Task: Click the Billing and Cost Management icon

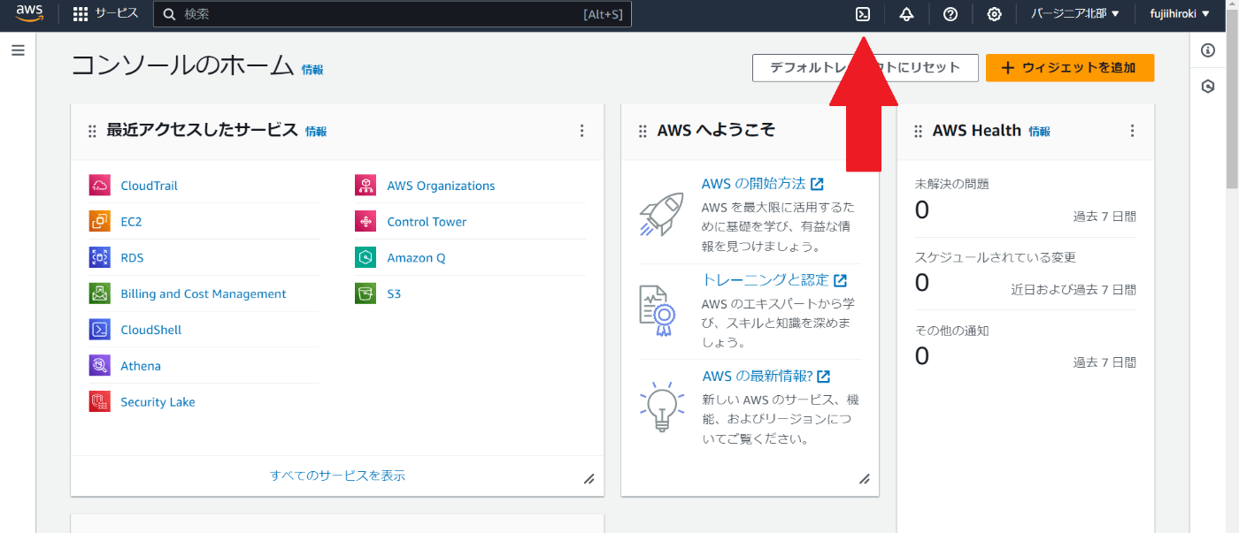Action: (x=99, y=293)
